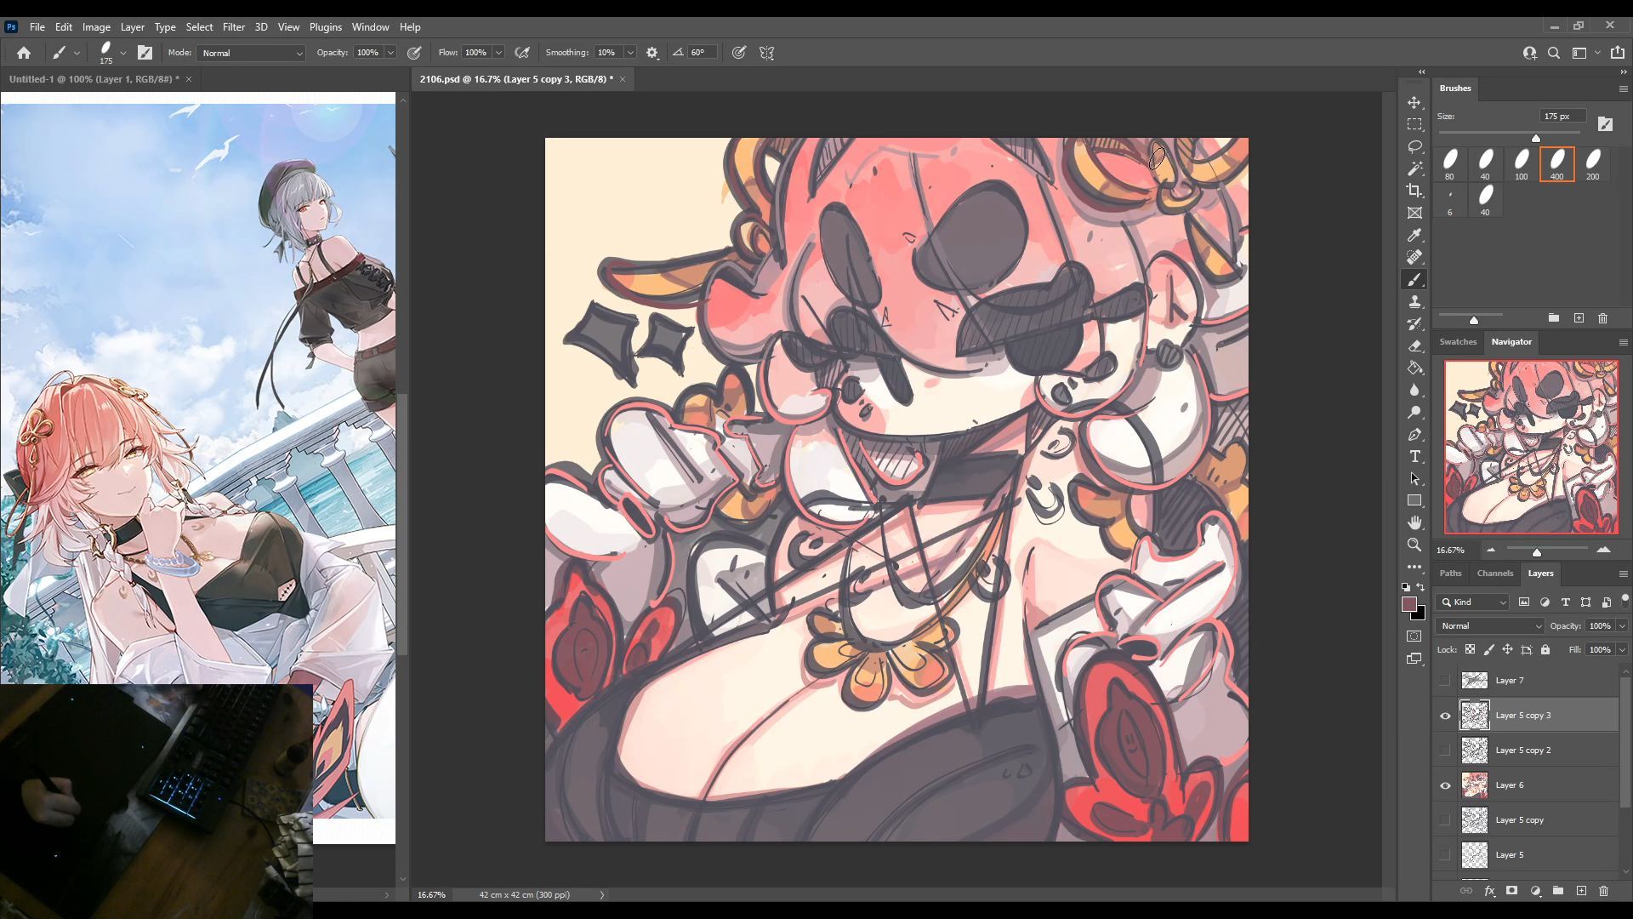Select the Path Selection tool
This screenshot has width=1633, height=919.
pyautogui.click(x=1414, y=478)
